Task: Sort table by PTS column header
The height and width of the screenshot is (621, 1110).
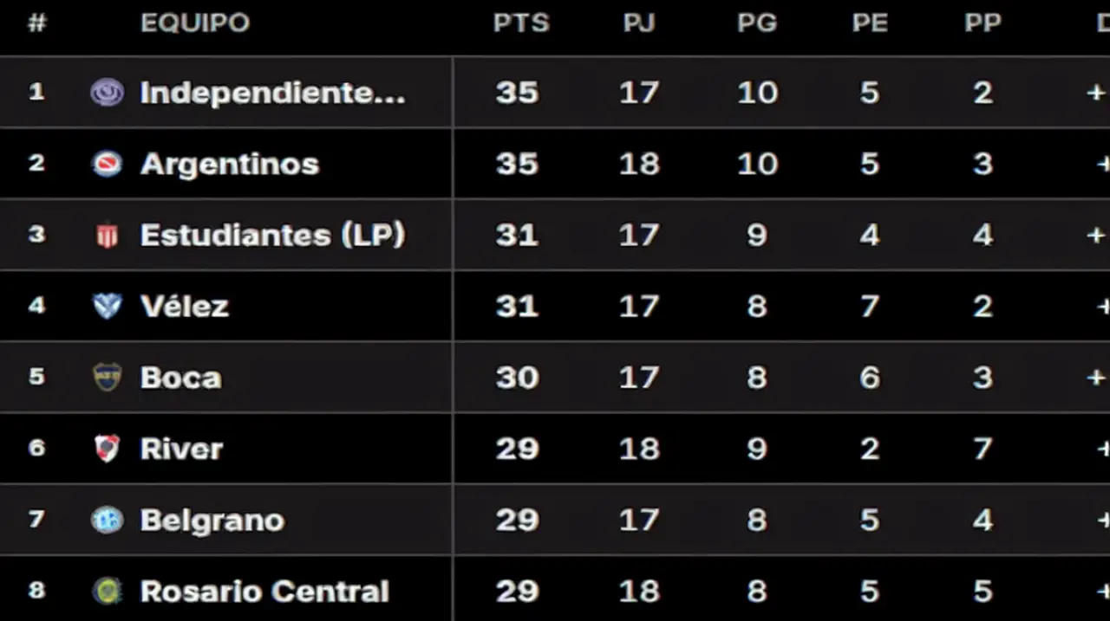Action: pos(521,23)
